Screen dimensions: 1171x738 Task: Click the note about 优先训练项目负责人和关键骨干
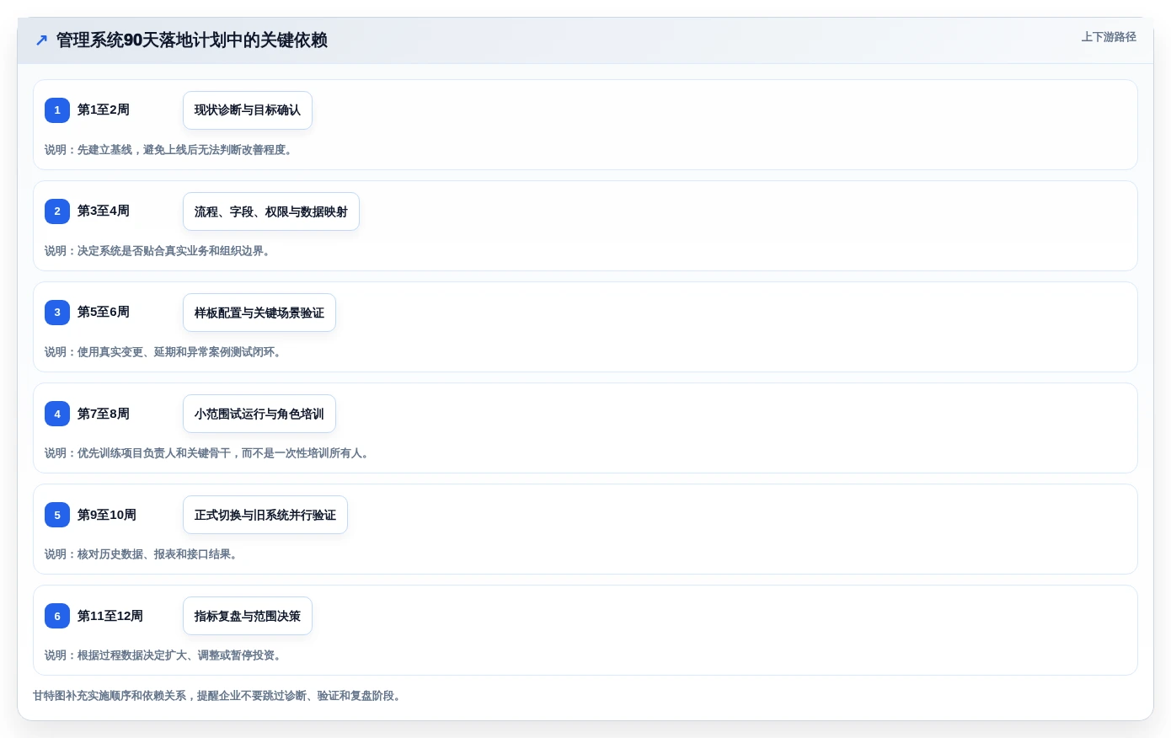tap(207, 453)
